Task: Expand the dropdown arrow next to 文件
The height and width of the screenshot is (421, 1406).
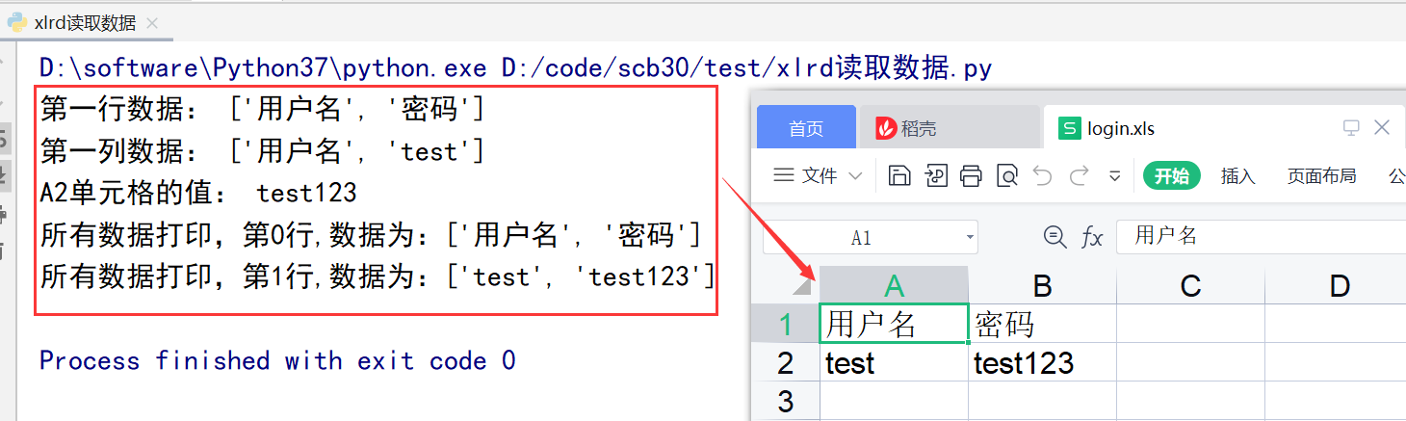Action: [x=855, y=176]
